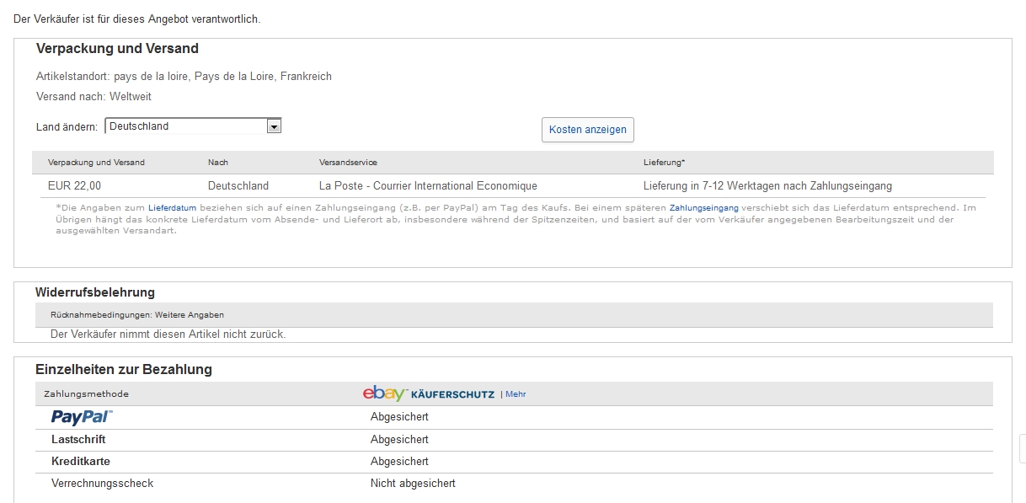Click the dropdown arrow of the country selector
Image resolution: width=1026 pixels, height=503 pixels.
pos(273,126)
